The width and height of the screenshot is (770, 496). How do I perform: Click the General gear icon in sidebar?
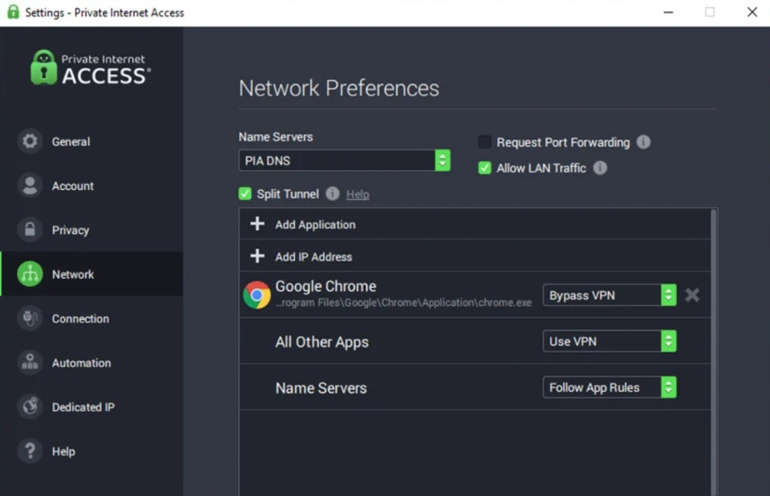30,141
